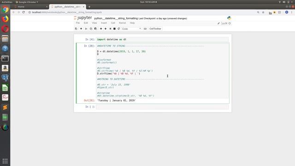Screen dimensions: 295x166
Task: Move the selected cell down
Action: pos(106,29)
